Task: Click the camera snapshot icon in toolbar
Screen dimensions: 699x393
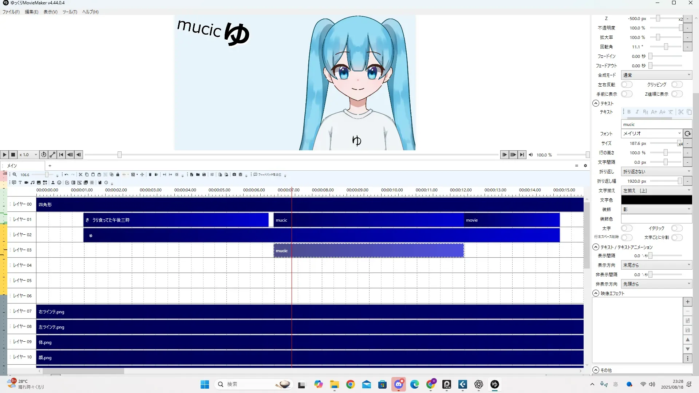Action: pos(234,175)
